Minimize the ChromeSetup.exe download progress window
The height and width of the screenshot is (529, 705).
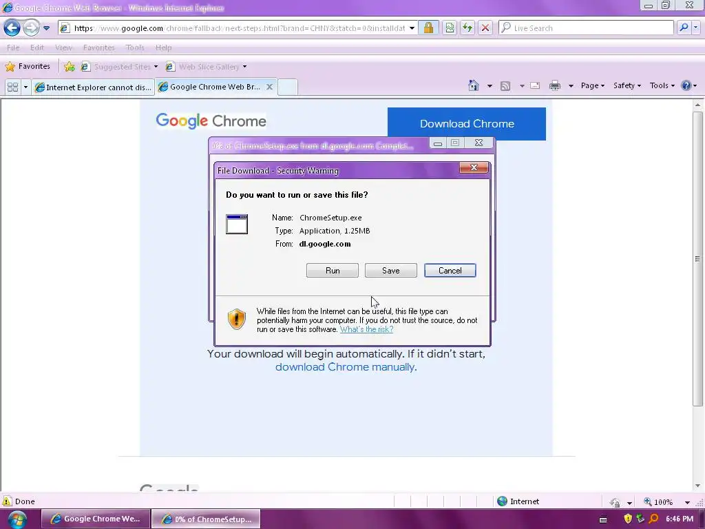click(437, 143)
